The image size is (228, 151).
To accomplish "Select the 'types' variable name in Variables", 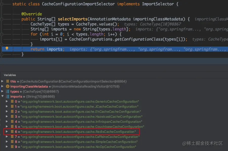I will pos(15,92).
